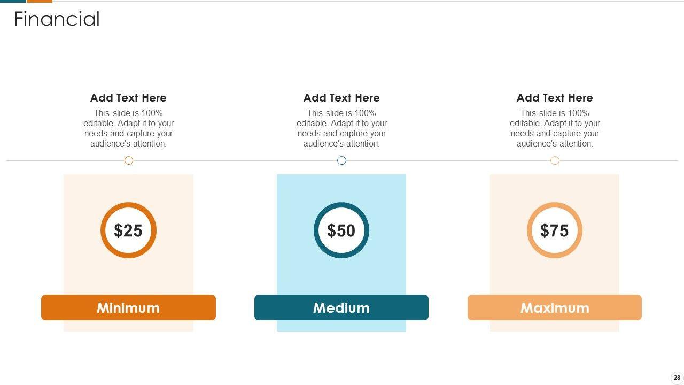Select the orange timeline dot above Minimum
The height and width of the screenshot is (385, 684).
[x=129, y=160]
